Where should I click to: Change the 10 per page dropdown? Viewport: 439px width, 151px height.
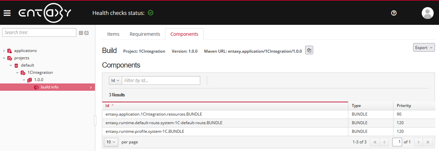pyautogui.click(x=111, y=142)
